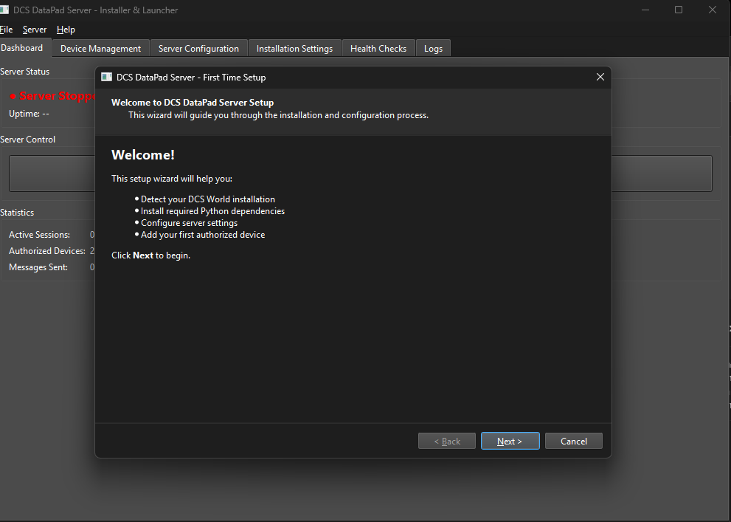Click the 'Active Sessions:' label

[39, 235]
